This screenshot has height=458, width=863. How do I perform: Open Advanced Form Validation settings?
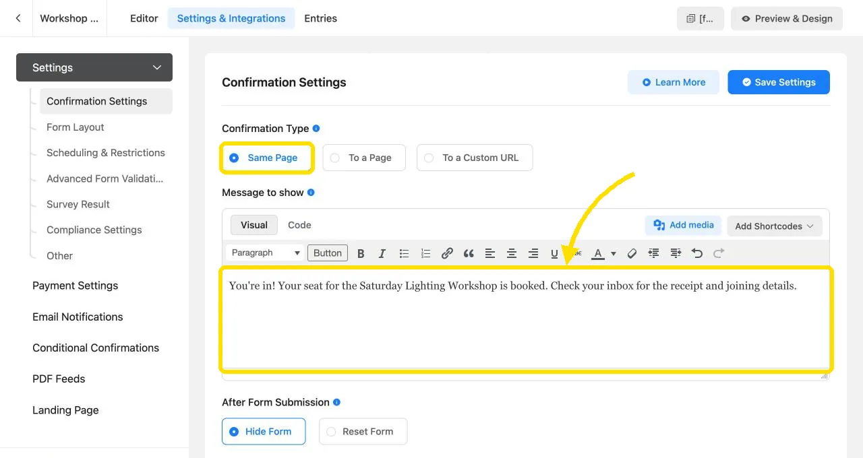(105, 178)
